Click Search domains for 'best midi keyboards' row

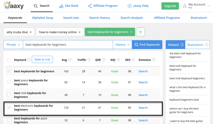click(143, 95)
